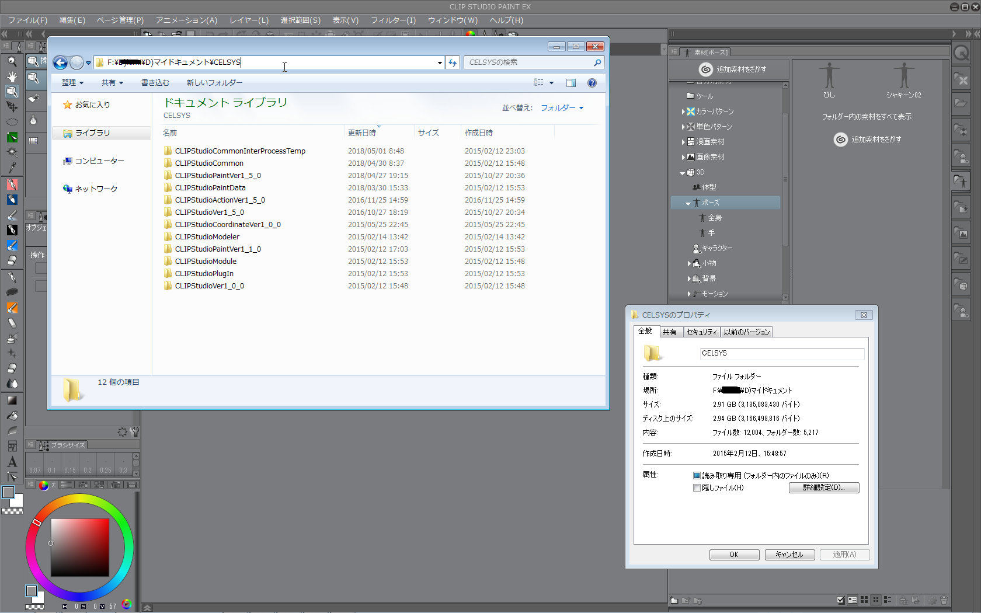The width and height of the screenshot is (981, 613).
Task: Collapse the ポーズ tree node
Action: point(688,203)
